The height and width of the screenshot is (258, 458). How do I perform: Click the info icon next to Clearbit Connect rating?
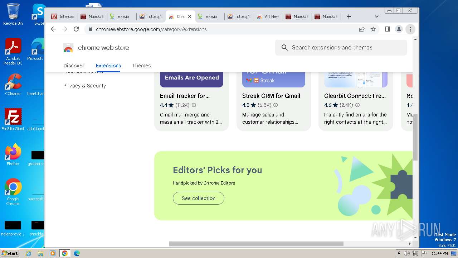click(357, 105)
